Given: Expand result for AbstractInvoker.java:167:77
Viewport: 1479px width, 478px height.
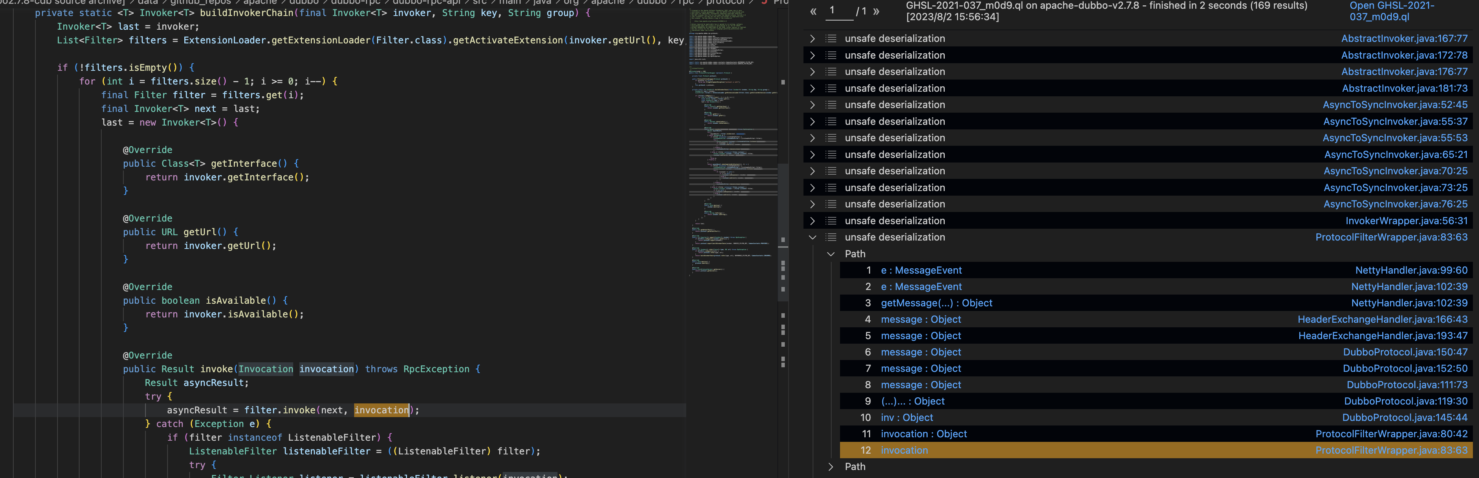Looking at the screenshot, I should [812, 38].
